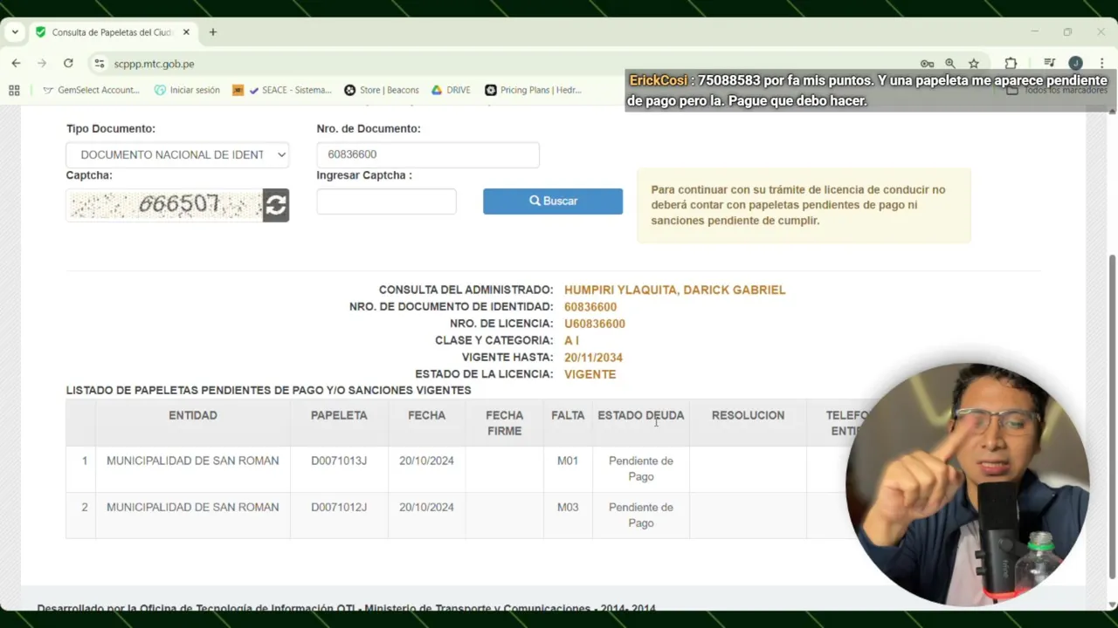Screen dimensions: 1118x628
Task: Click document identity number 60836600 in results
Action: 590,307
